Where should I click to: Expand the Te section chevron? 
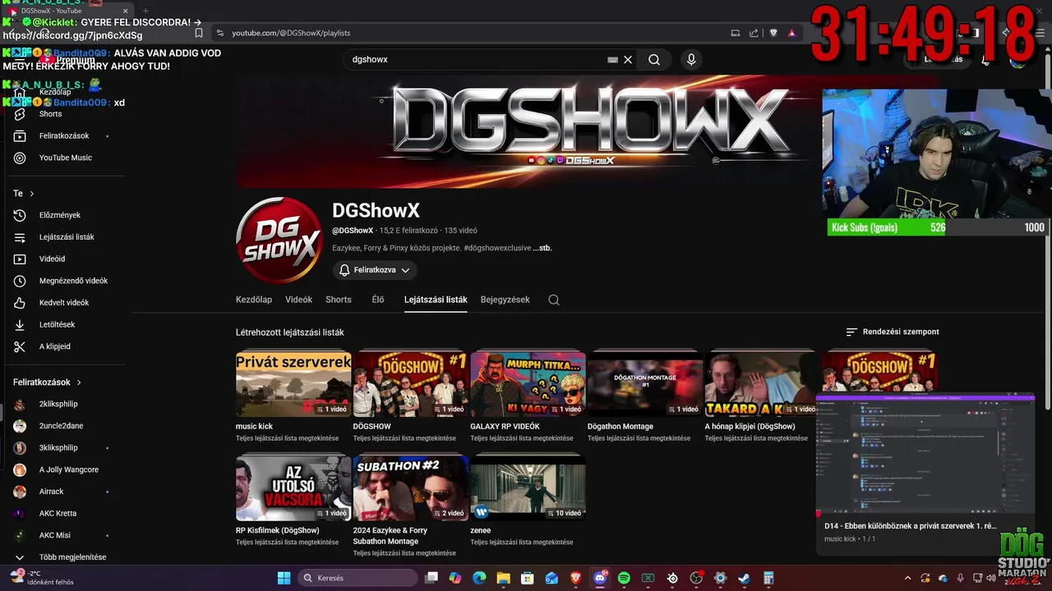pos(32,194)
